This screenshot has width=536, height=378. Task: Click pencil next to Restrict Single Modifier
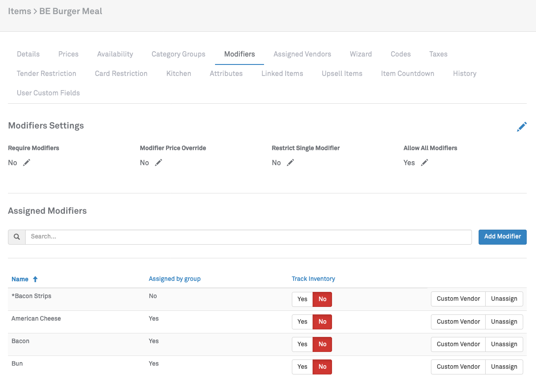pos(290,163)
